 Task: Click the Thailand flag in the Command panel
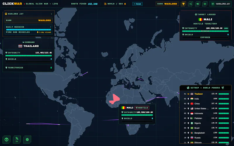coord(20,46)
